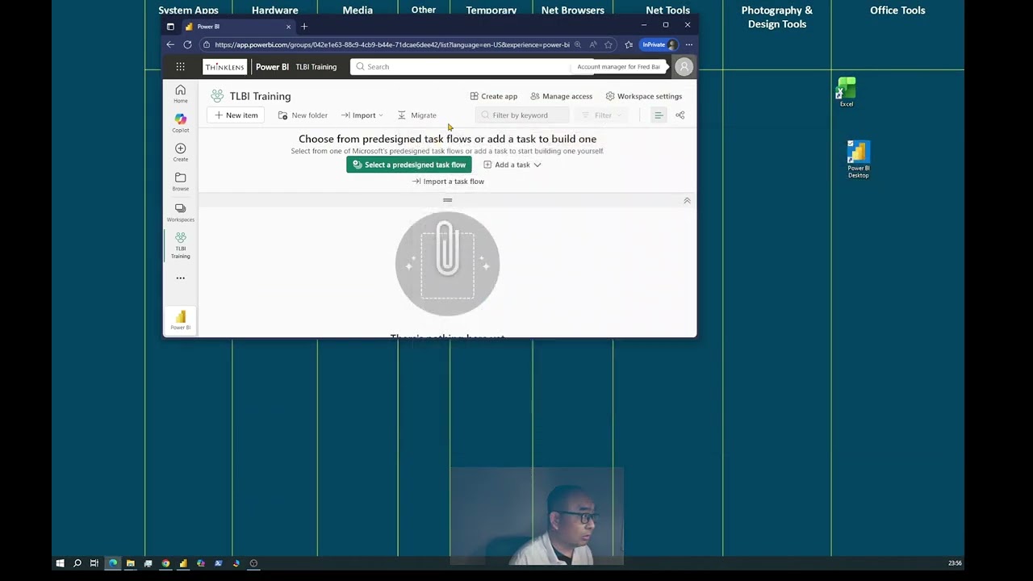This screenshot has width=1033, height=581.
Task: Click the Photography & Design Tools label
Action: click(777, 17)
